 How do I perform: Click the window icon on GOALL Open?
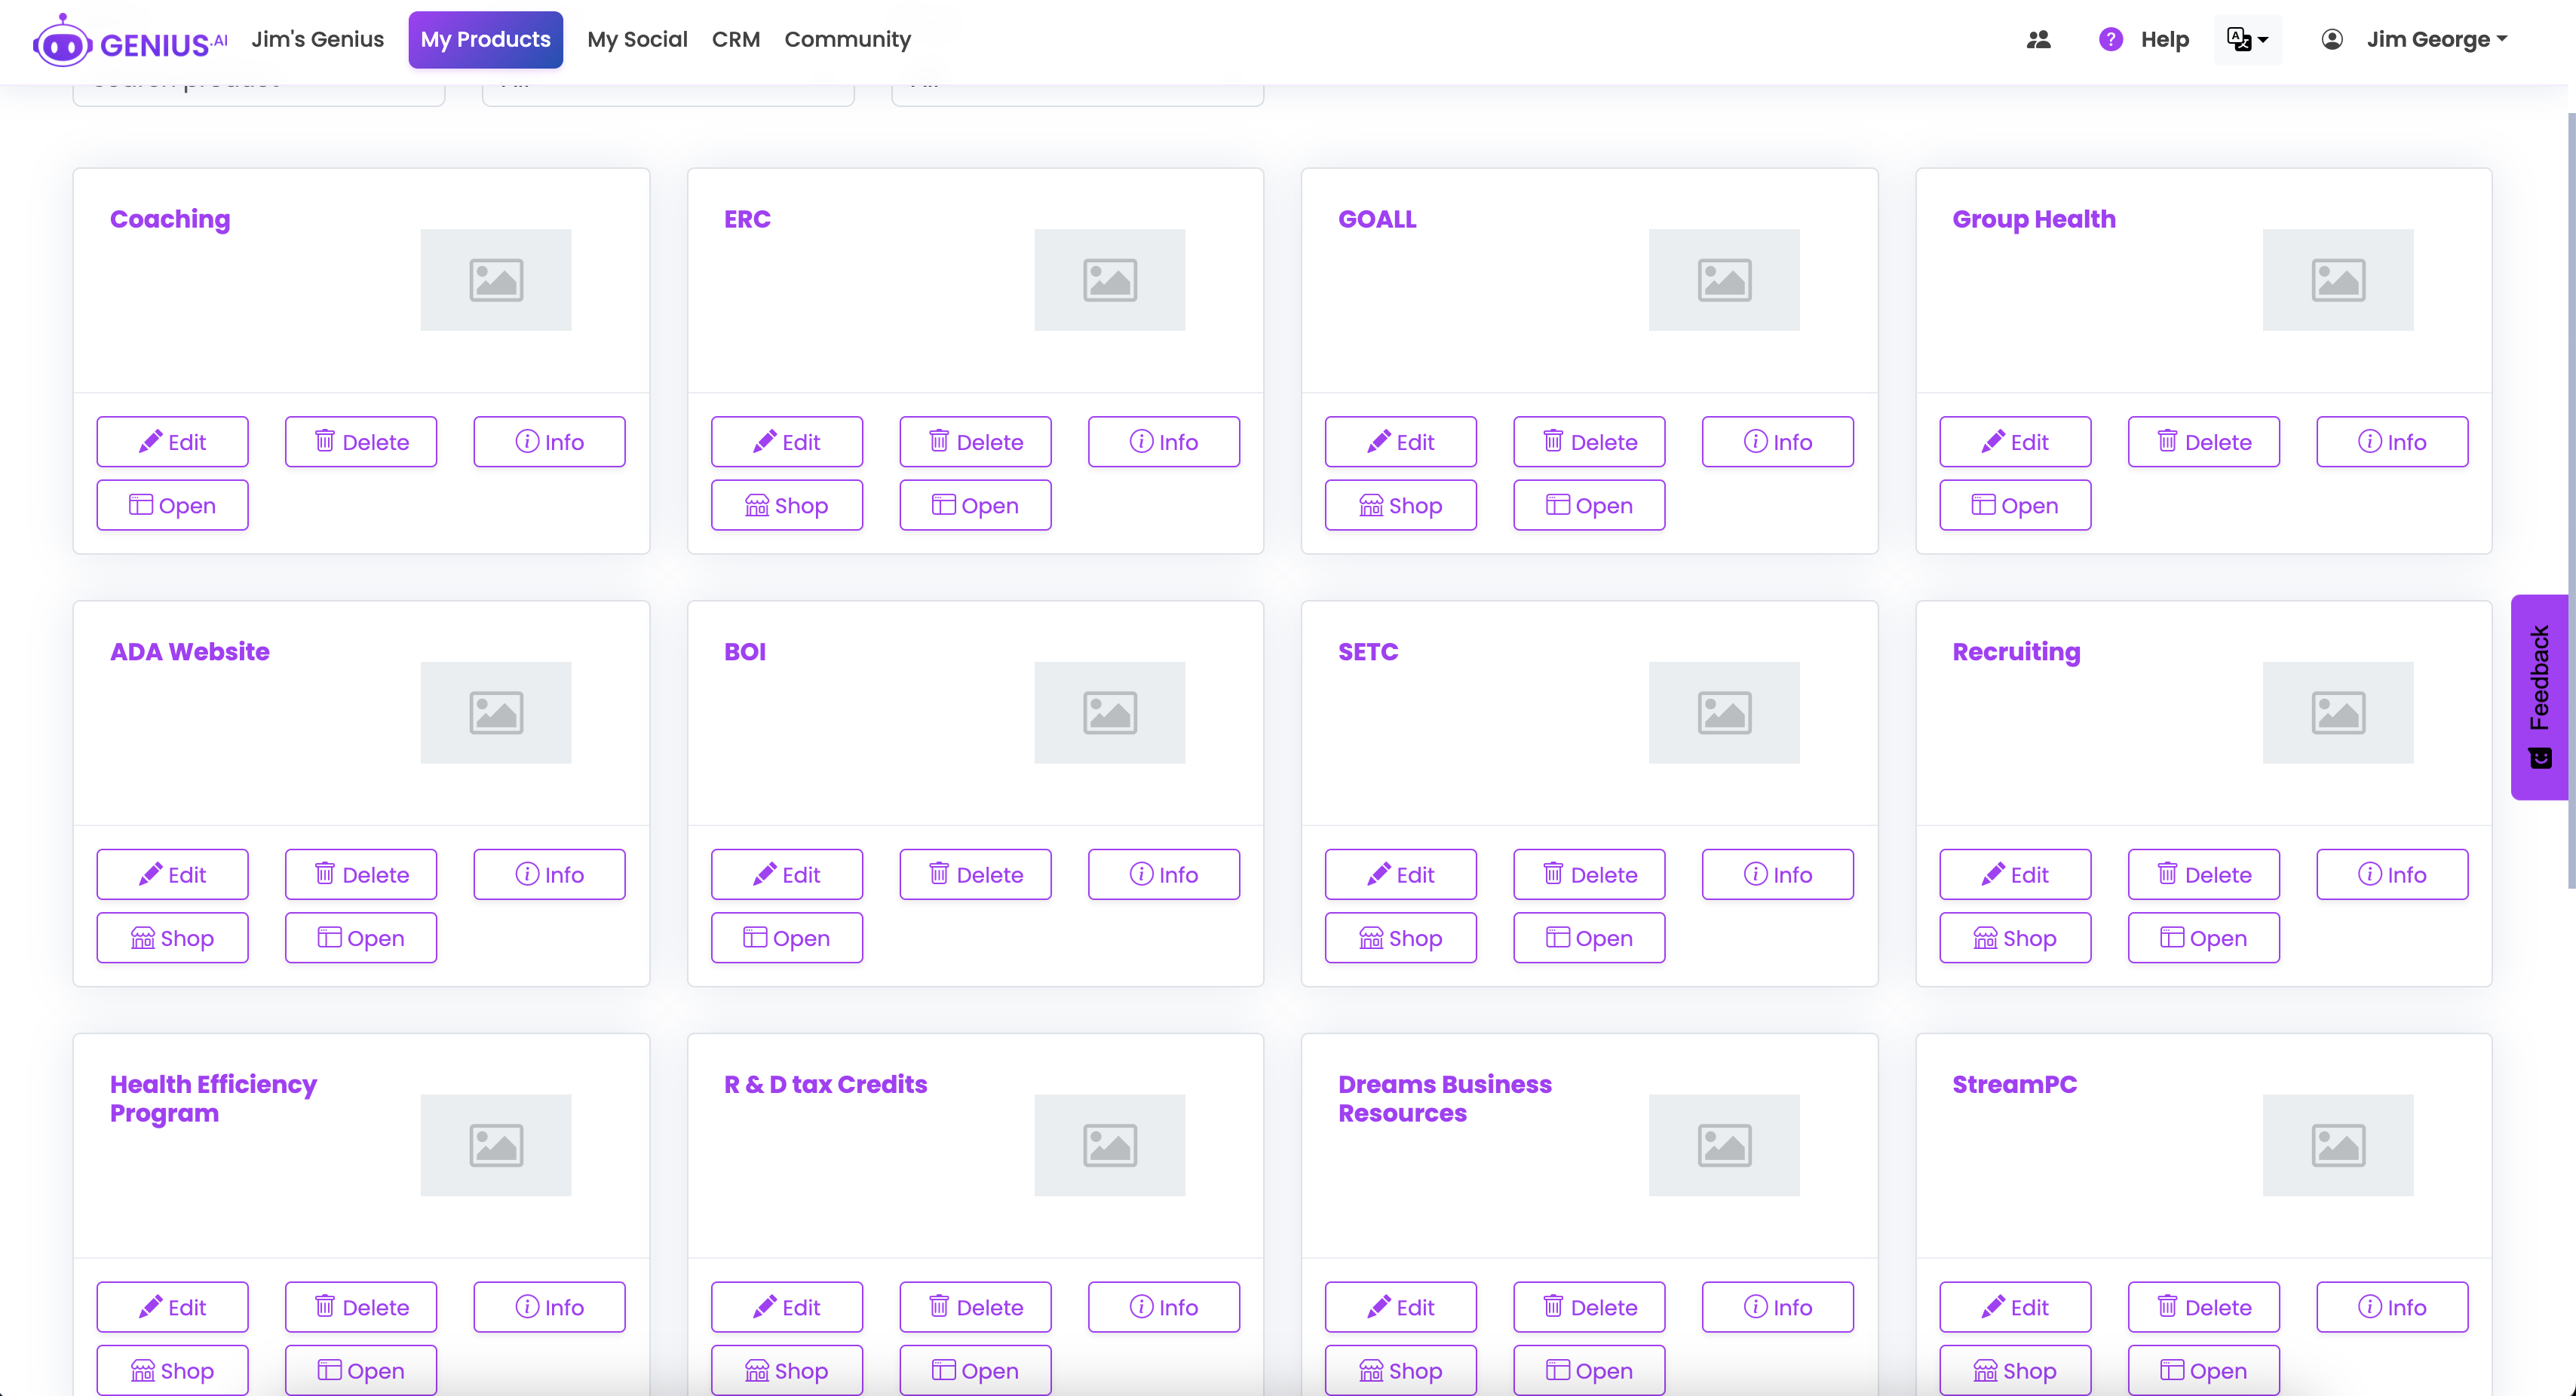1557,504
